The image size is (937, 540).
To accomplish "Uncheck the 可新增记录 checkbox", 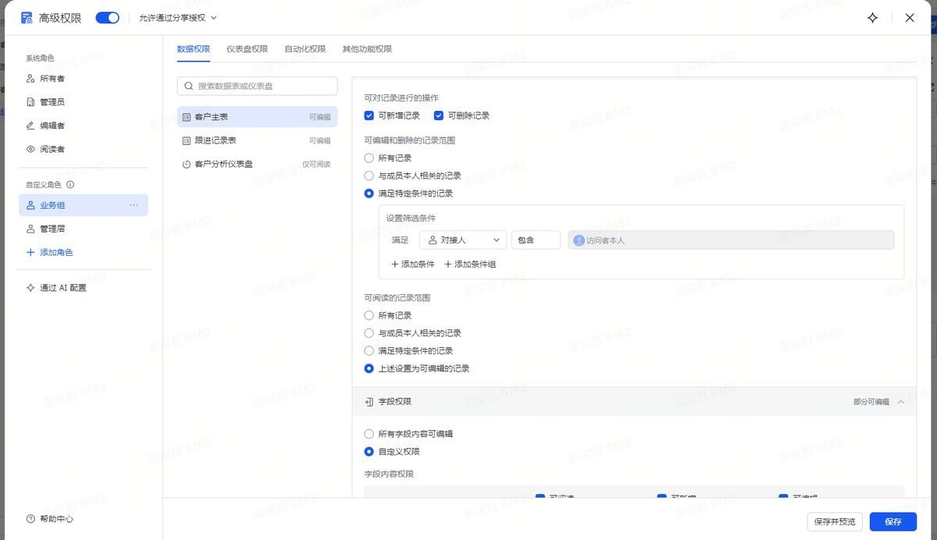I will click(x=369, y=115).
